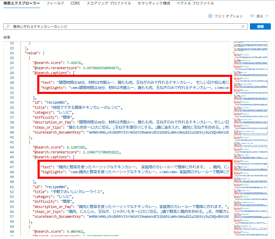
Task: Click the rerankerScore 3.4979865550994873 line
Action: (76, 68)
